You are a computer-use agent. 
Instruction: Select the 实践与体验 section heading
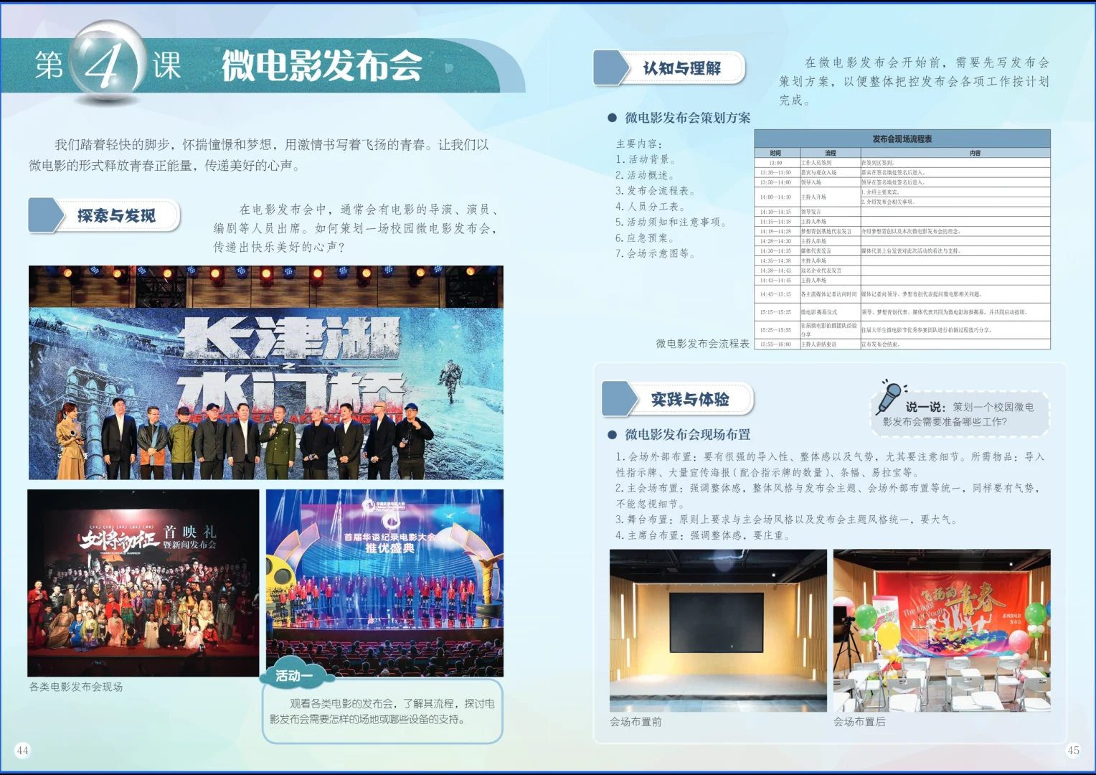click(x=690, y=400)
